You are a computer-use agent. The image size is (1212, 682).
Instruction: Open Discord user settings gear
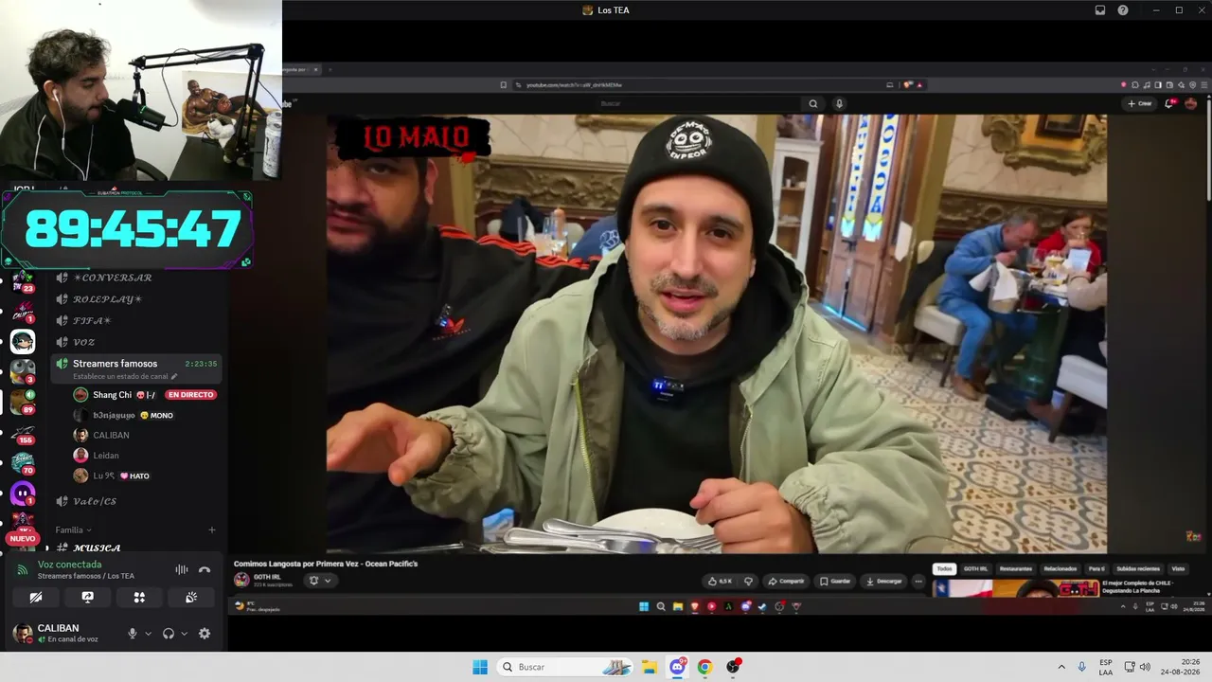[205, 634]
